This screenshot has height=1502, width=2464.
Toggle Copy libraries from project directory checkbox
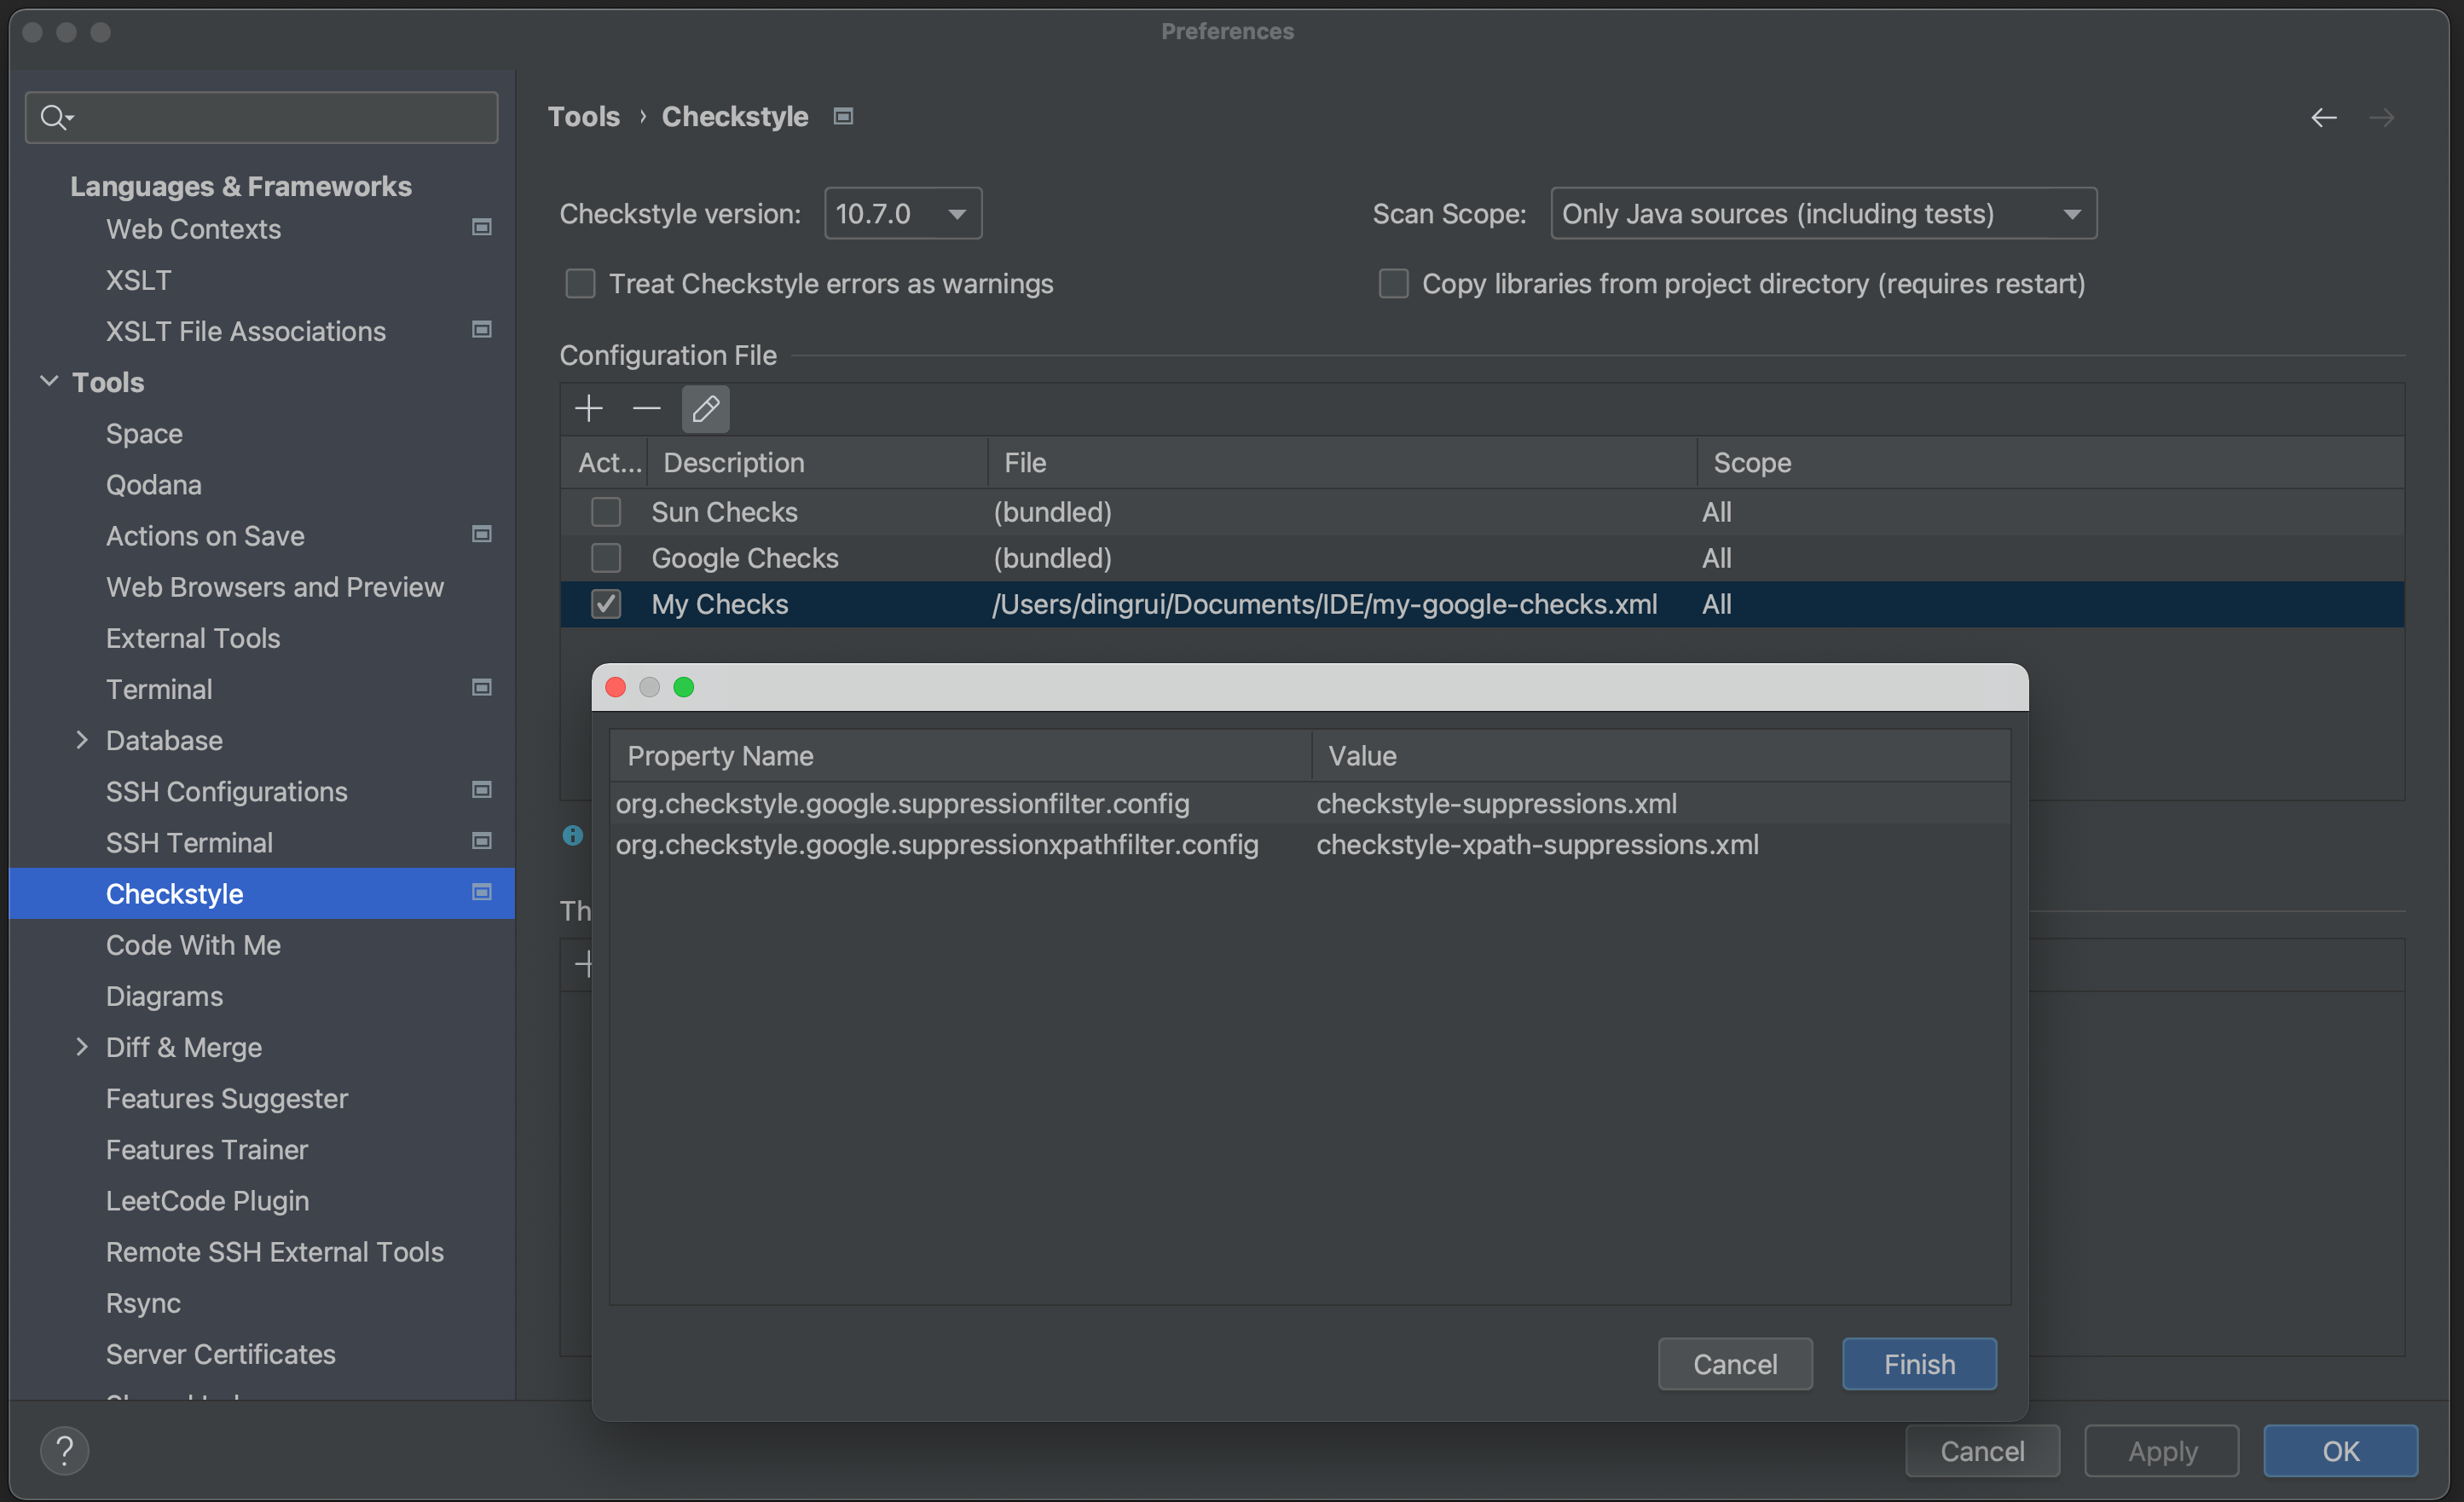pyautogui.click(x=1393, y=284)
